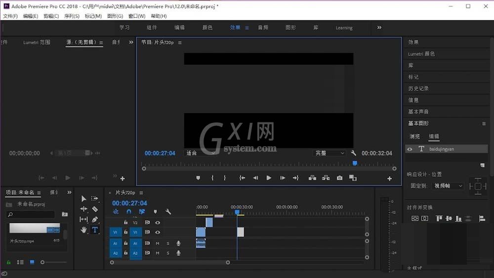Hide the baidujingyan text layer
The image size is (494, 278).
tap(410, 149)
